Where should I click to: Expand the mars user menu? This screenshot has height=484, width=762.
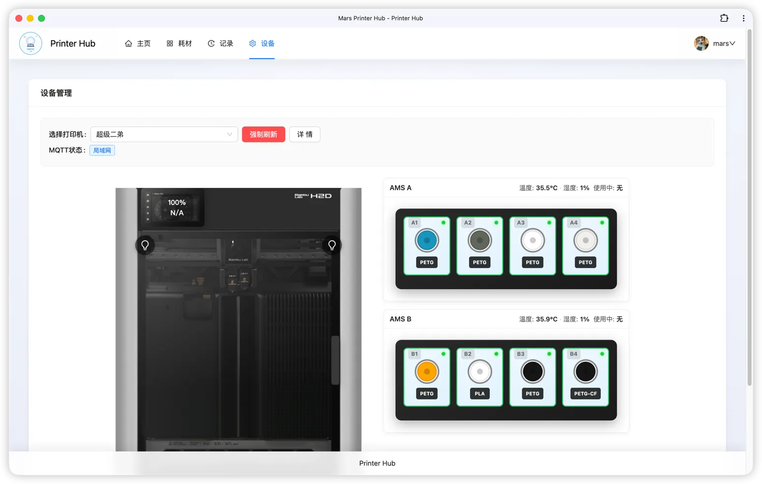click(715, 43)
